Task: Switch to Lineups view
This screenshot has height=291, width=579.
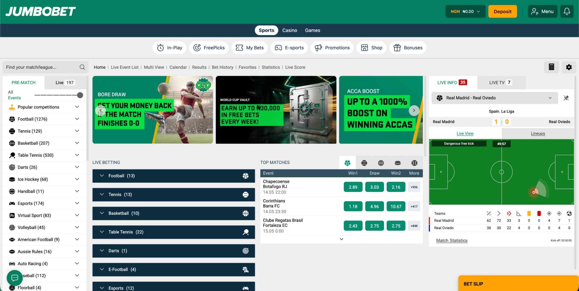Action: tap(538, 134)
